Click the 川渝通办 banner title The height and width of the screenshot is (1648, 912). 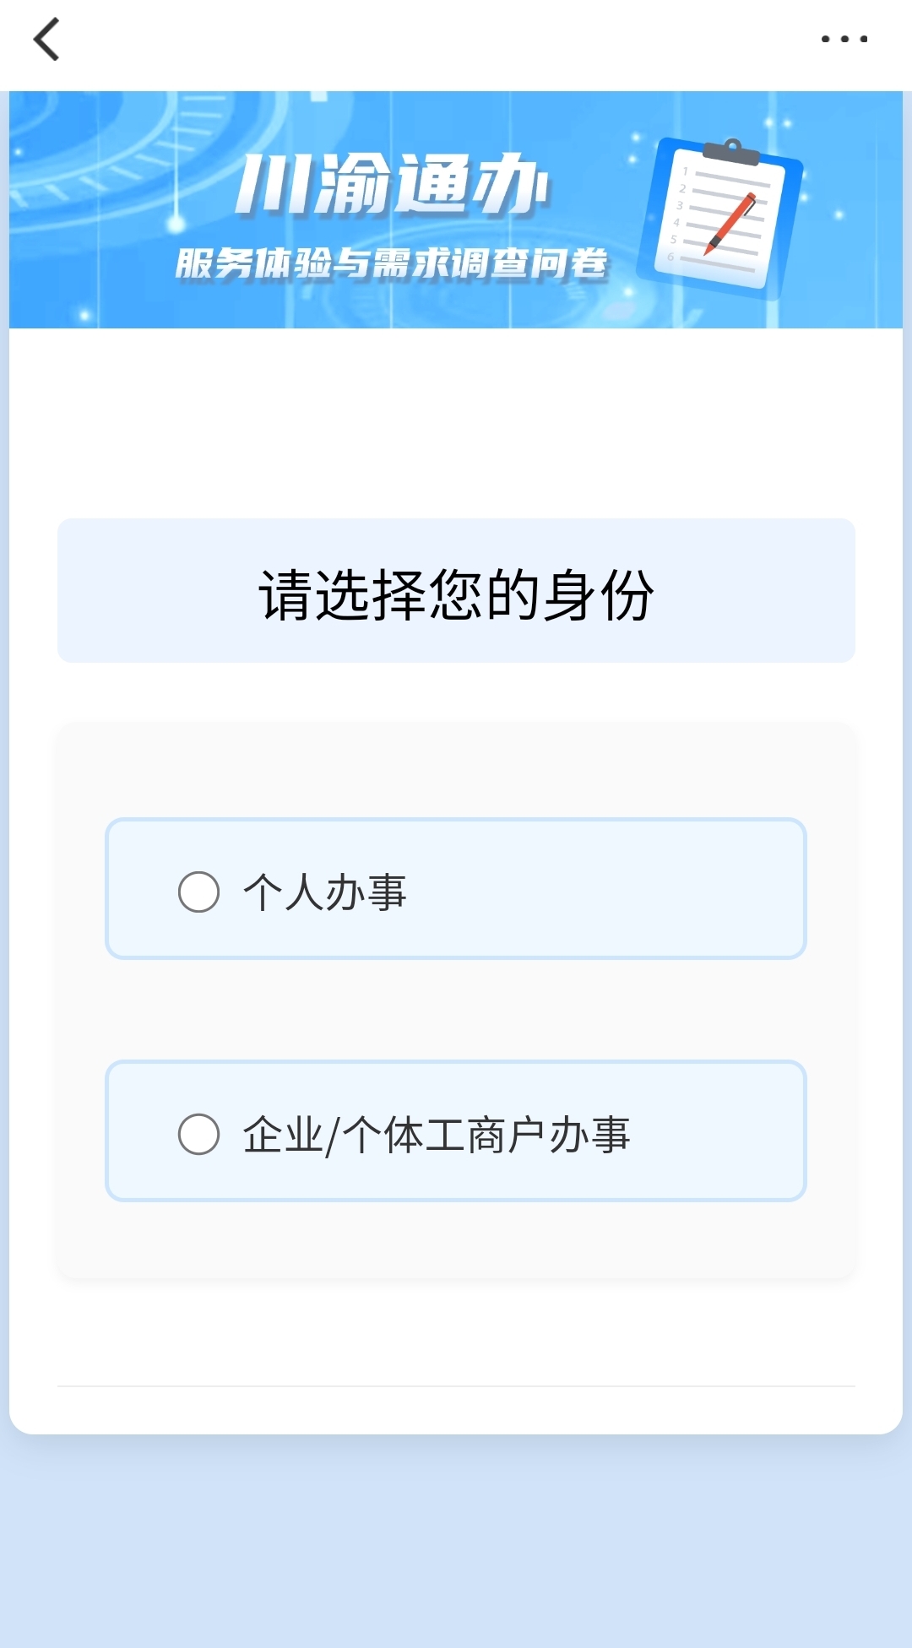point(393,184)
